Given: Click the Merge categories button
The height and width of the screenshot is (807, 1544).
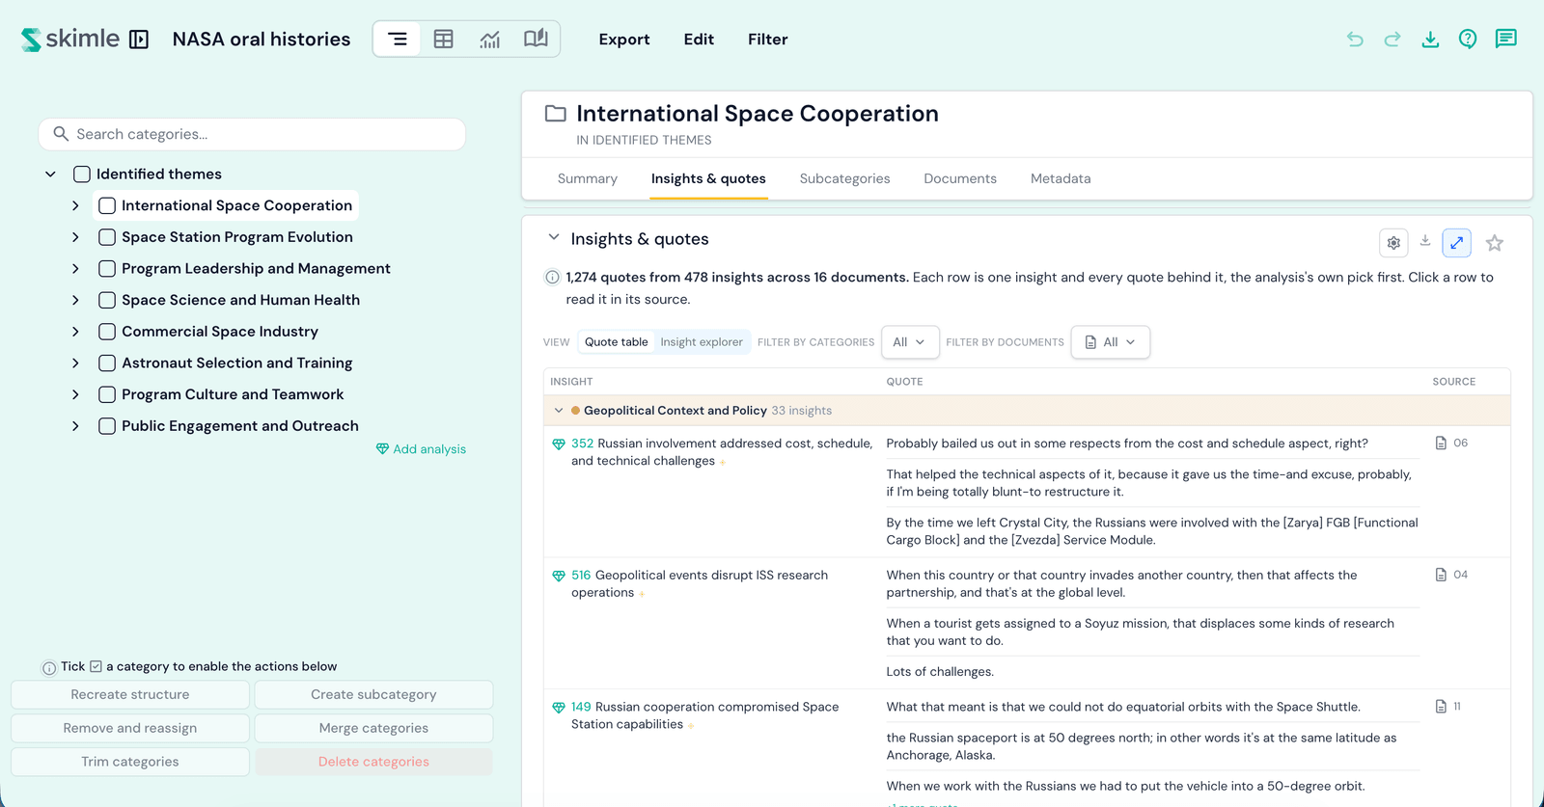Looking at the screenshot, I should (x=373, y=728).
